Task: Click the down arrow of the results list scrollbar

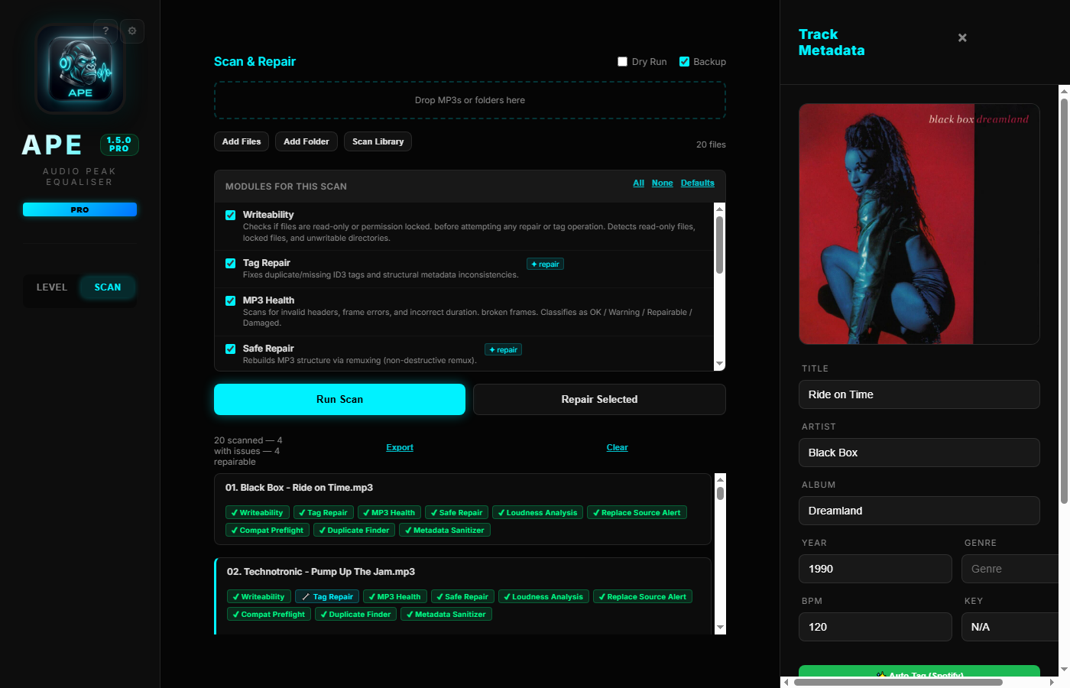Action: [720, 628]
